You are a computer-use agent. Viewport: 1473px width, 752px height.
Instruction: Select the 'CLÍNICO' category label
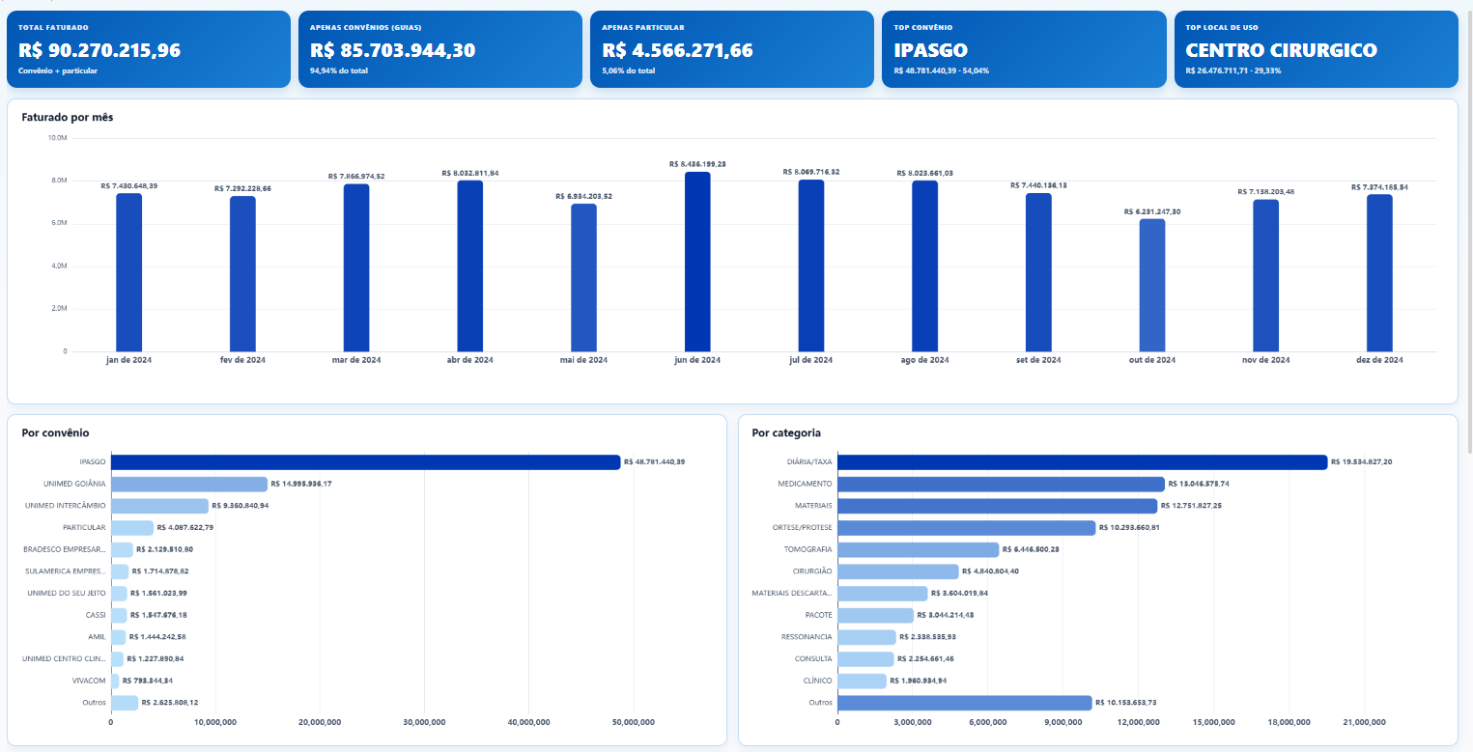(x=817, y=681)
